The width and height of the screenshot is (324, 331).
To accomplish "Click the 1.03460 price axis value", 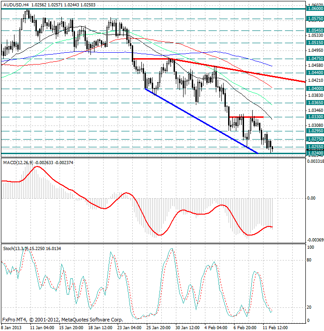I will (315, 110).
